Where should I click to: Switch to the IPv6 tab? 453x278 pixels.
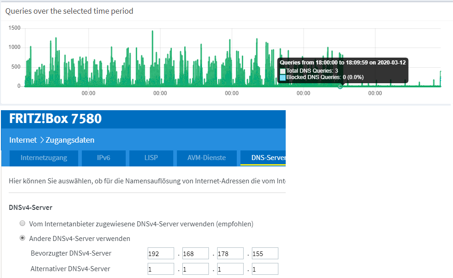pos(103,158)
